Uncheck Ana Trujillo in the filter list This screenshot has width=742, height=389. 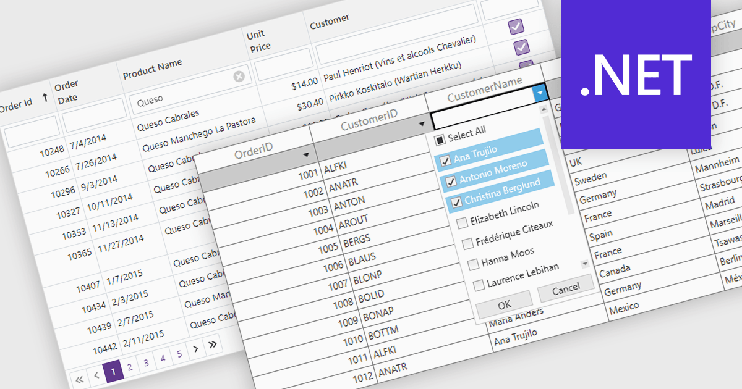[x=445, y=162]
